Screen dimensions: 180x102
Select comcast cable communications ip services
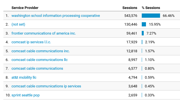46,86
